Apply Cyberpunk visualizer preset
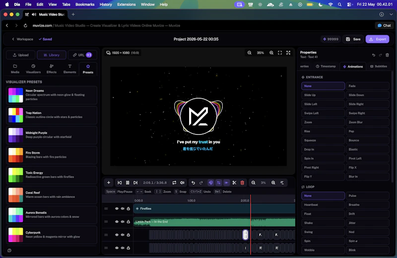 (x=52, y=235)
